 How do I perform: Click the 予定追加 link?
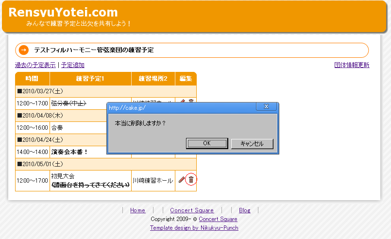click(73, 65)
